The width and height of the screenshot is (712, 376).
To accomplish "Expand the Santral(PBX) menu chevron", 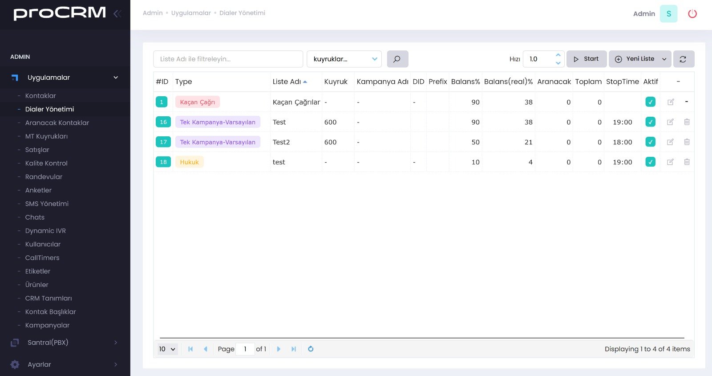I will point(116,343).
